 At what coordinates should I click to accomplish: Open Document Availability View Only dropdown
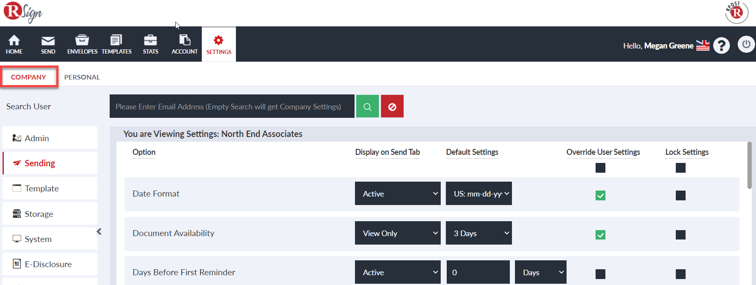click(398, 233)
